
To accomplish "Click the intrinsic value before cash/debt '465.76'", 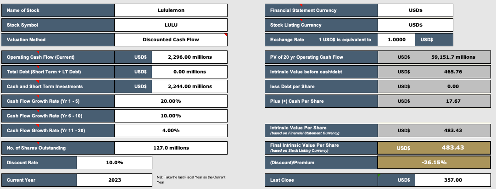I will tap(453, 72).
